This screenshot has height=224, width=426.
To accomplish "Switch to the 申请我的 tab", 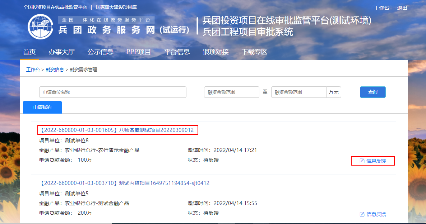I will click(x=42, y=107).
